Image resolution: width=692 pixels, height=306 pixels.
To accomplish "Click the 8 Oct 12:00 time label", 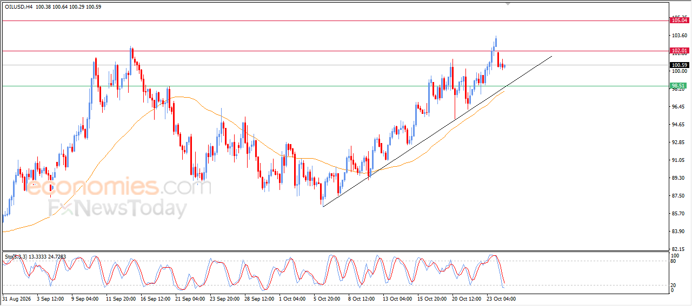I will 361,298.
